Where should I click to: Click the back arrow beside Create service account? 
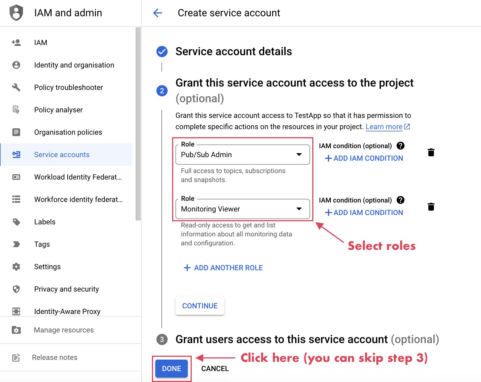[158, 13]
